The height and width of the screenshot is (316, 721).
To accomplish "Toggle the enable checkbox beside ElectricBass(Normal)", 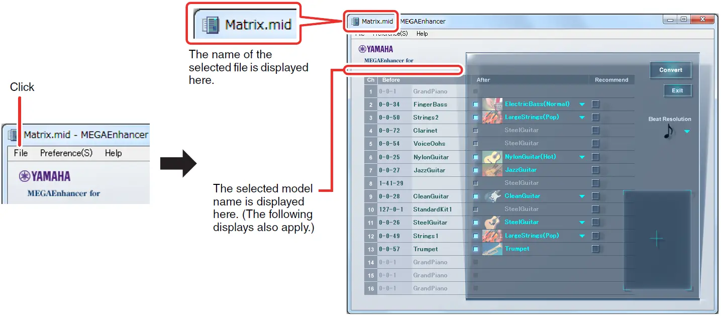I will tap(475, 104).
